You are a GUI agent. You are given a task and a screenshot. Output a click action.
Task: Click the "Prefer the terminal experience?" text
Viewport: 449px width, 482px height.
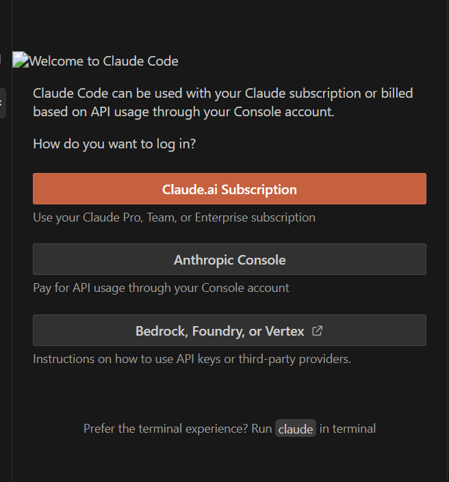tap(163, 429)
